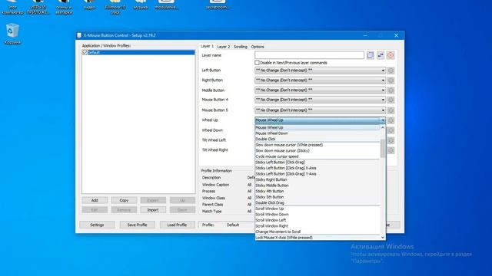Pick Sticky Left Button [Click-Drag] Y-Axis
This screenshot has width=492, height=276.
click(x=317, y=174)
